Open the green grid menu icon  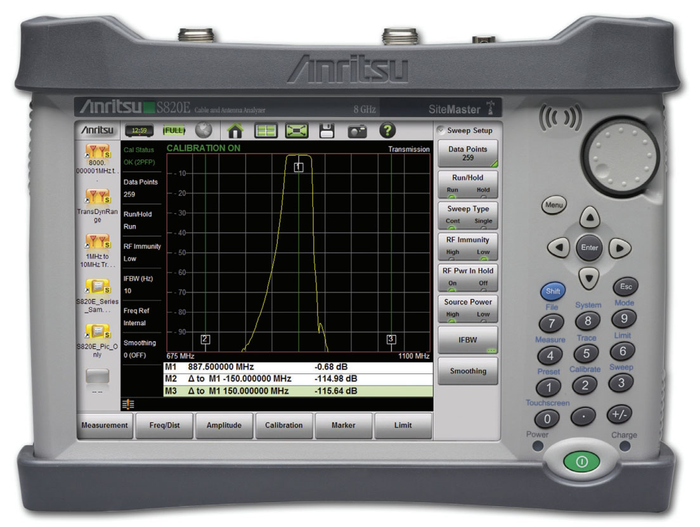coord(266,131)
